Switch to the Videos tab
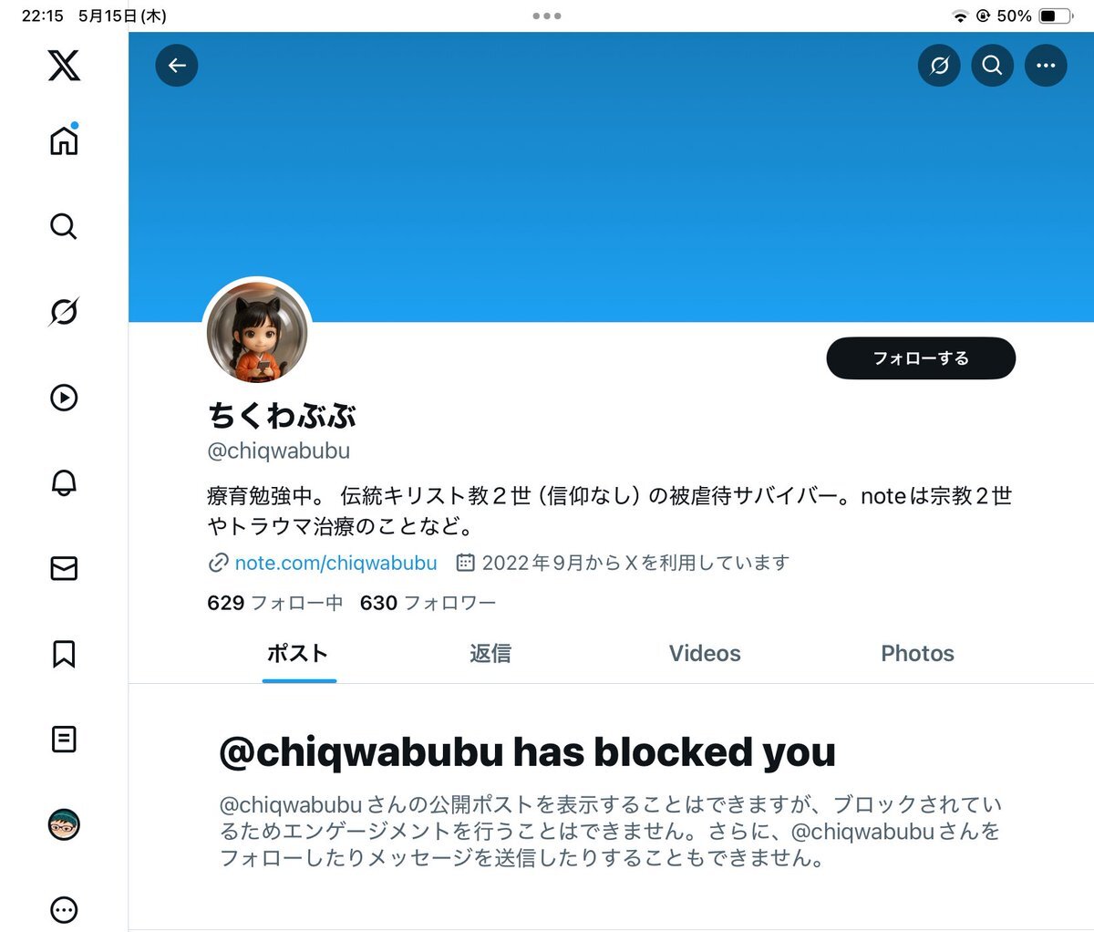Viewport: 1094px width, 932px height. click(x=705, y=654)
